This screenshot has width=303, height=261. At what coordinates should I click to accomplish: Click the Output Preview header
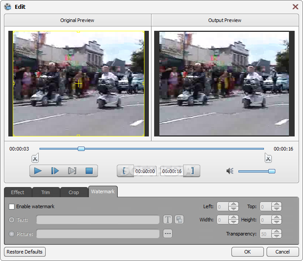225,20
